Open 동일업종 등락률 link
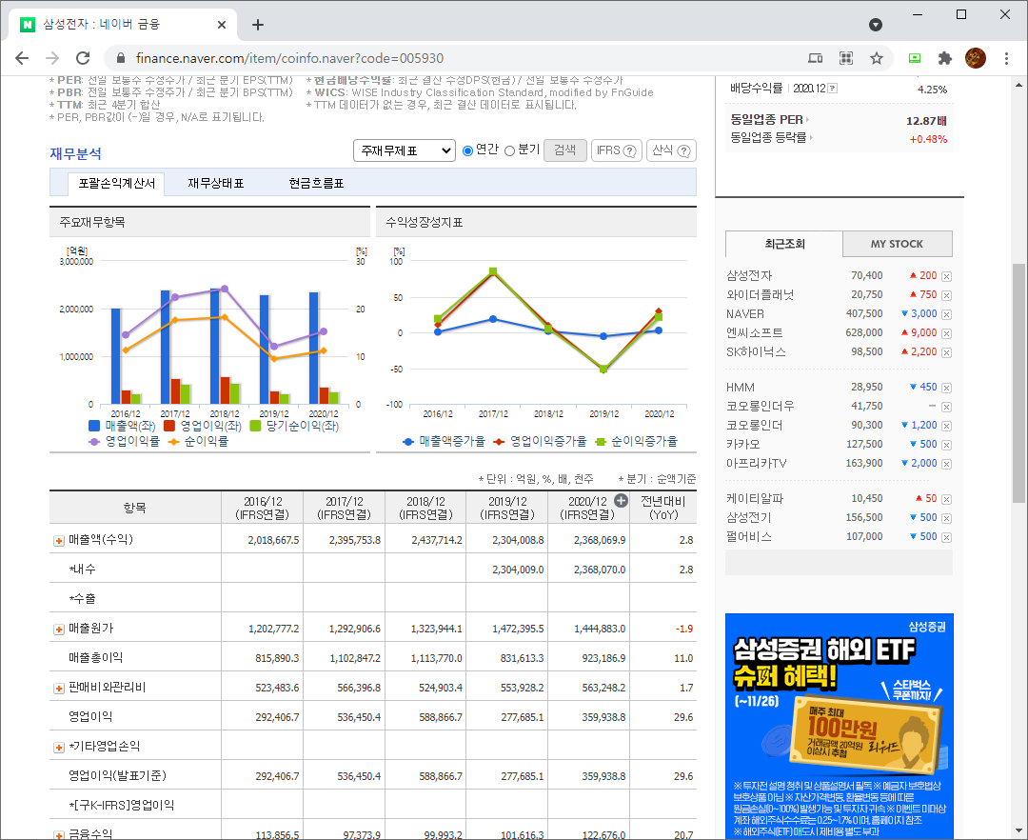The width and height of the screenshot is (1028, 840). pos(771,138)
